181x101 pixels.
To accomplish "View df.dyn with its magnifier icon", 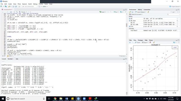I will point(177,20).
